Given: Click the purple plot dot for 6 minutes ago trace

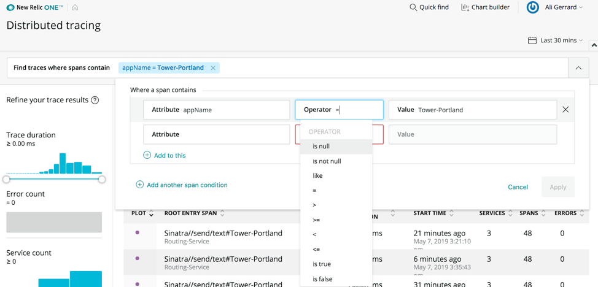Looking at the screenshot, I should click(x=138, y=258).
